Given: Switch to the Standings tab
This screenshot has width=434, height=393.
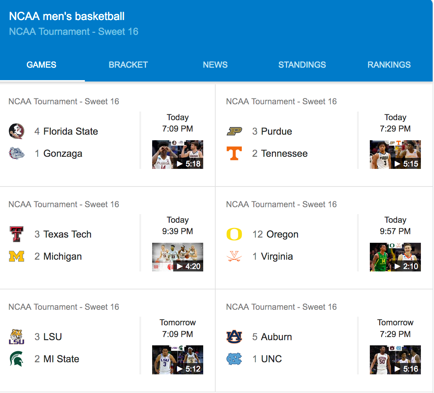Looking at the screenshot, I should click(x=302, y=65).
